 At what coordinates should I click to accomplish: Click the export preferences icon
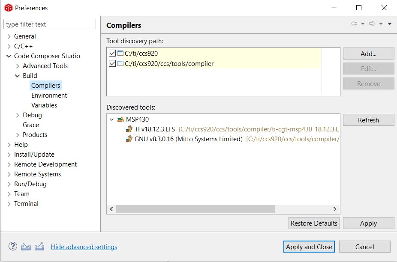point(39,247)
